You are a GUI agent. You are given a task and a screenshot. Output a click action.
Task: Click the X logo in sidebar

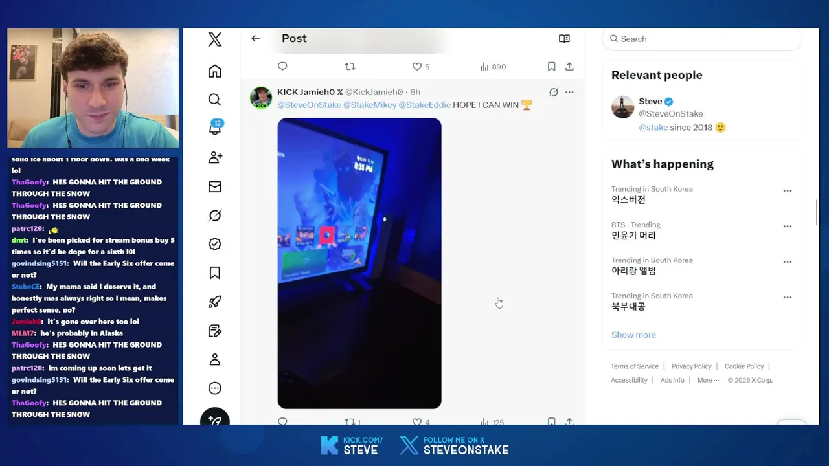point(215,39)
